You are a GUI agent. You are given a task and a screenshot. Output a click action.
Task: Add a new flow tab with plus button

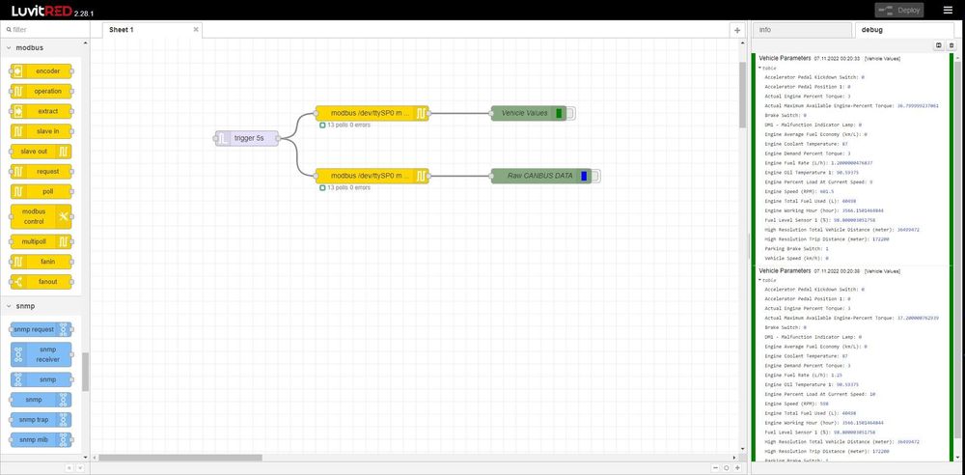pyautogui.click(x=737, y=30)
